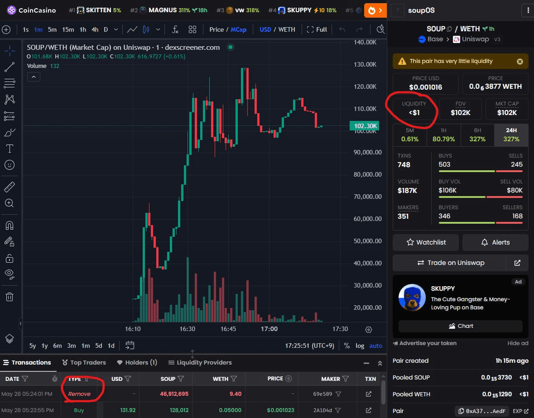Select the crosshair cursor tool
Viewport: 534px width, 418px height.
[10, 51]
